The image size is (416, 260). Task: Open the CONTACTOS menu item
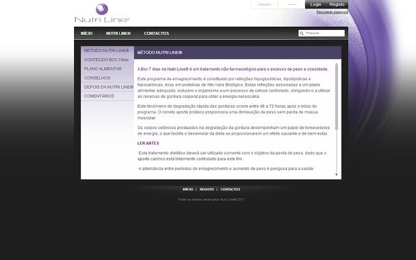pos(156,34)
